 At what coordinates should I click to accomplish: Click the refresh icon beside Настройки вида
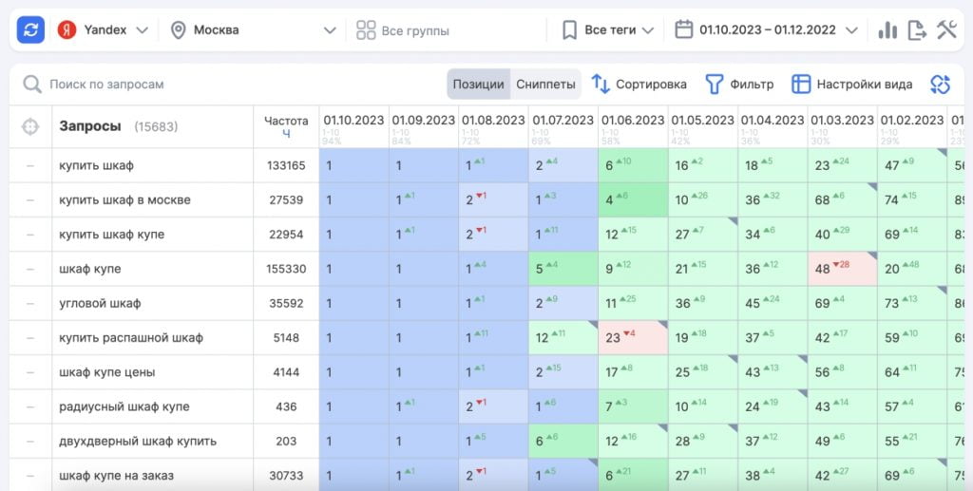940,85
